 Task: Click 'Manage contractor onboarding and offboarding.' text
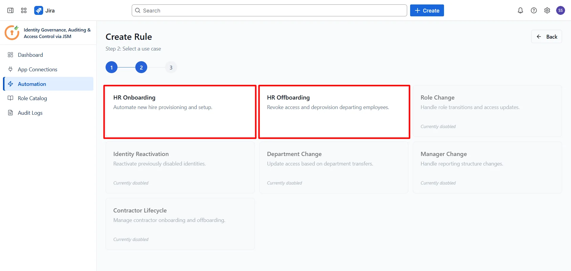(x=169, y=220)
